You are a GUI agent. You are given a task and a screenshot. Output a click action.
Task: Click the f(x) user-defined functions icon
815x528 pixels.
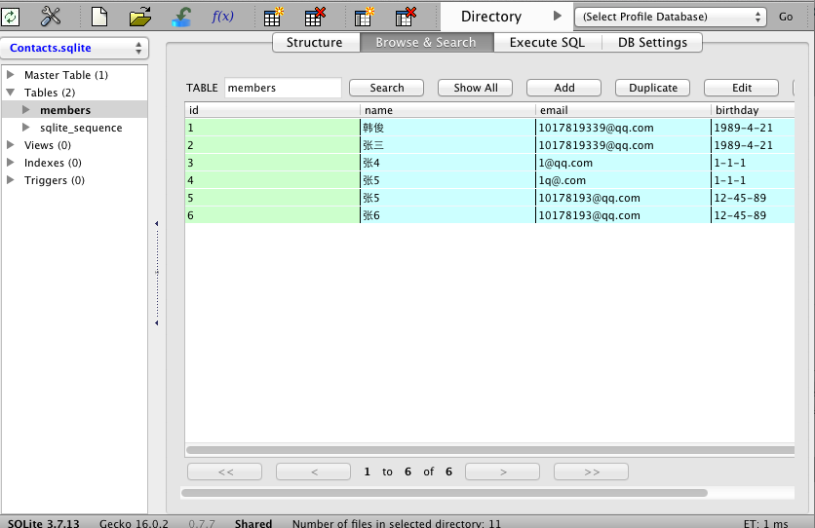[x=222, y=16]
